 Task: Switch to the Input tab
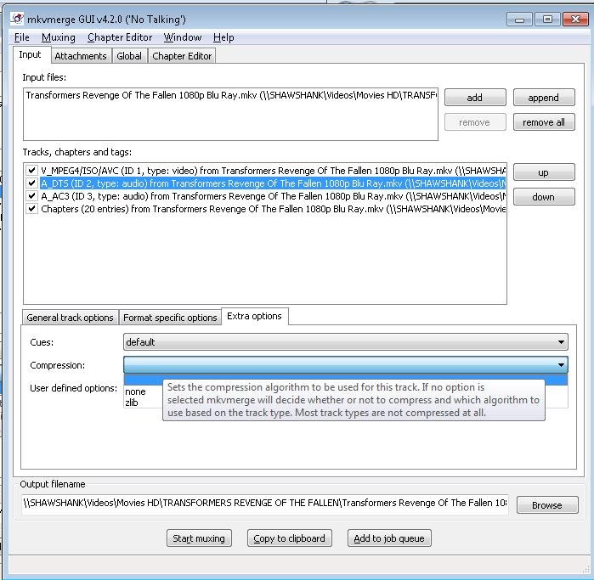click(x=30, y=55)
